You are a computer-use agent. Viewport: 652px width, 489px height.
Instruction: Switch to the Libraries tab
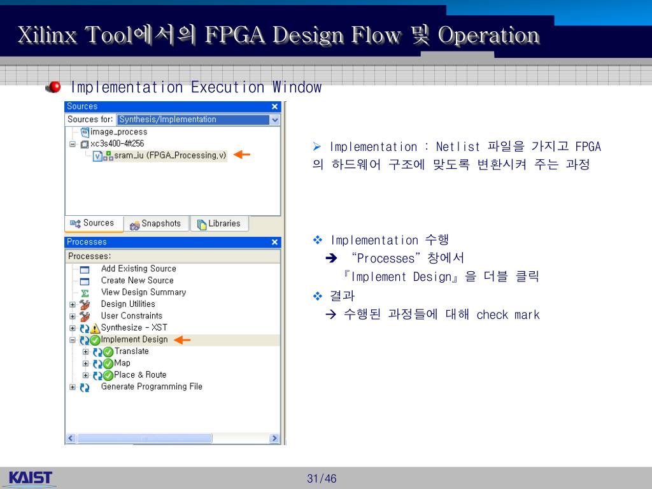[x=220, y=223]
